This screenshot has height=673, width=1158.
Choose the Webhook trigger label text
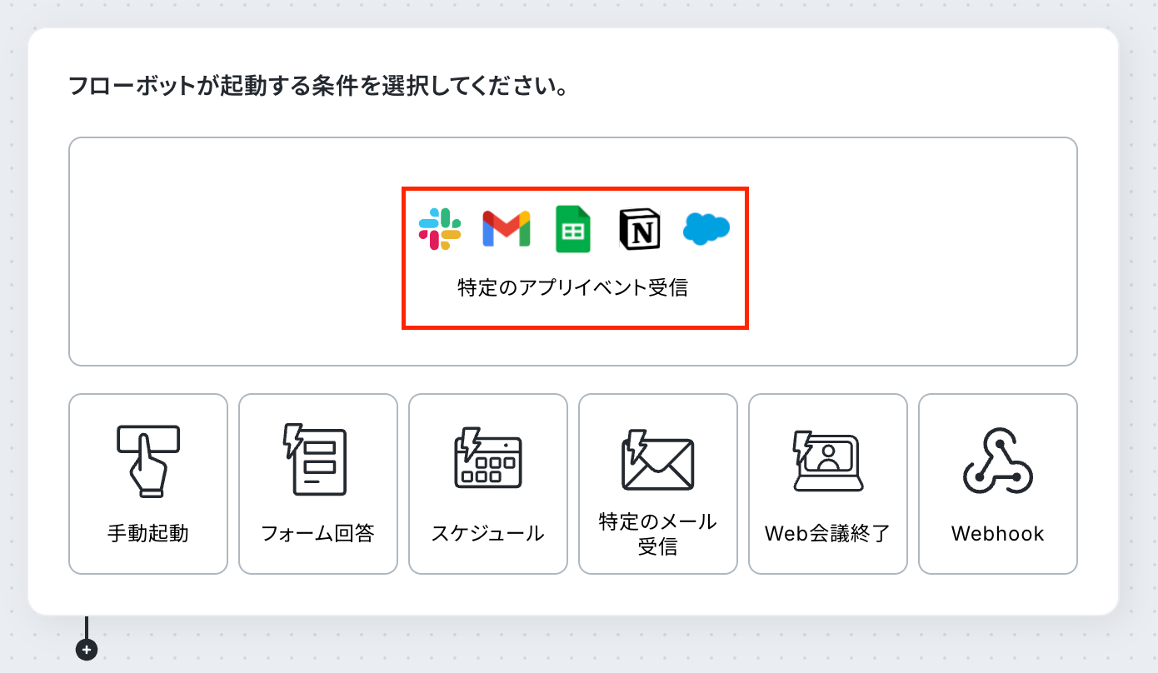pyautogui.click(x=998, y=533)
